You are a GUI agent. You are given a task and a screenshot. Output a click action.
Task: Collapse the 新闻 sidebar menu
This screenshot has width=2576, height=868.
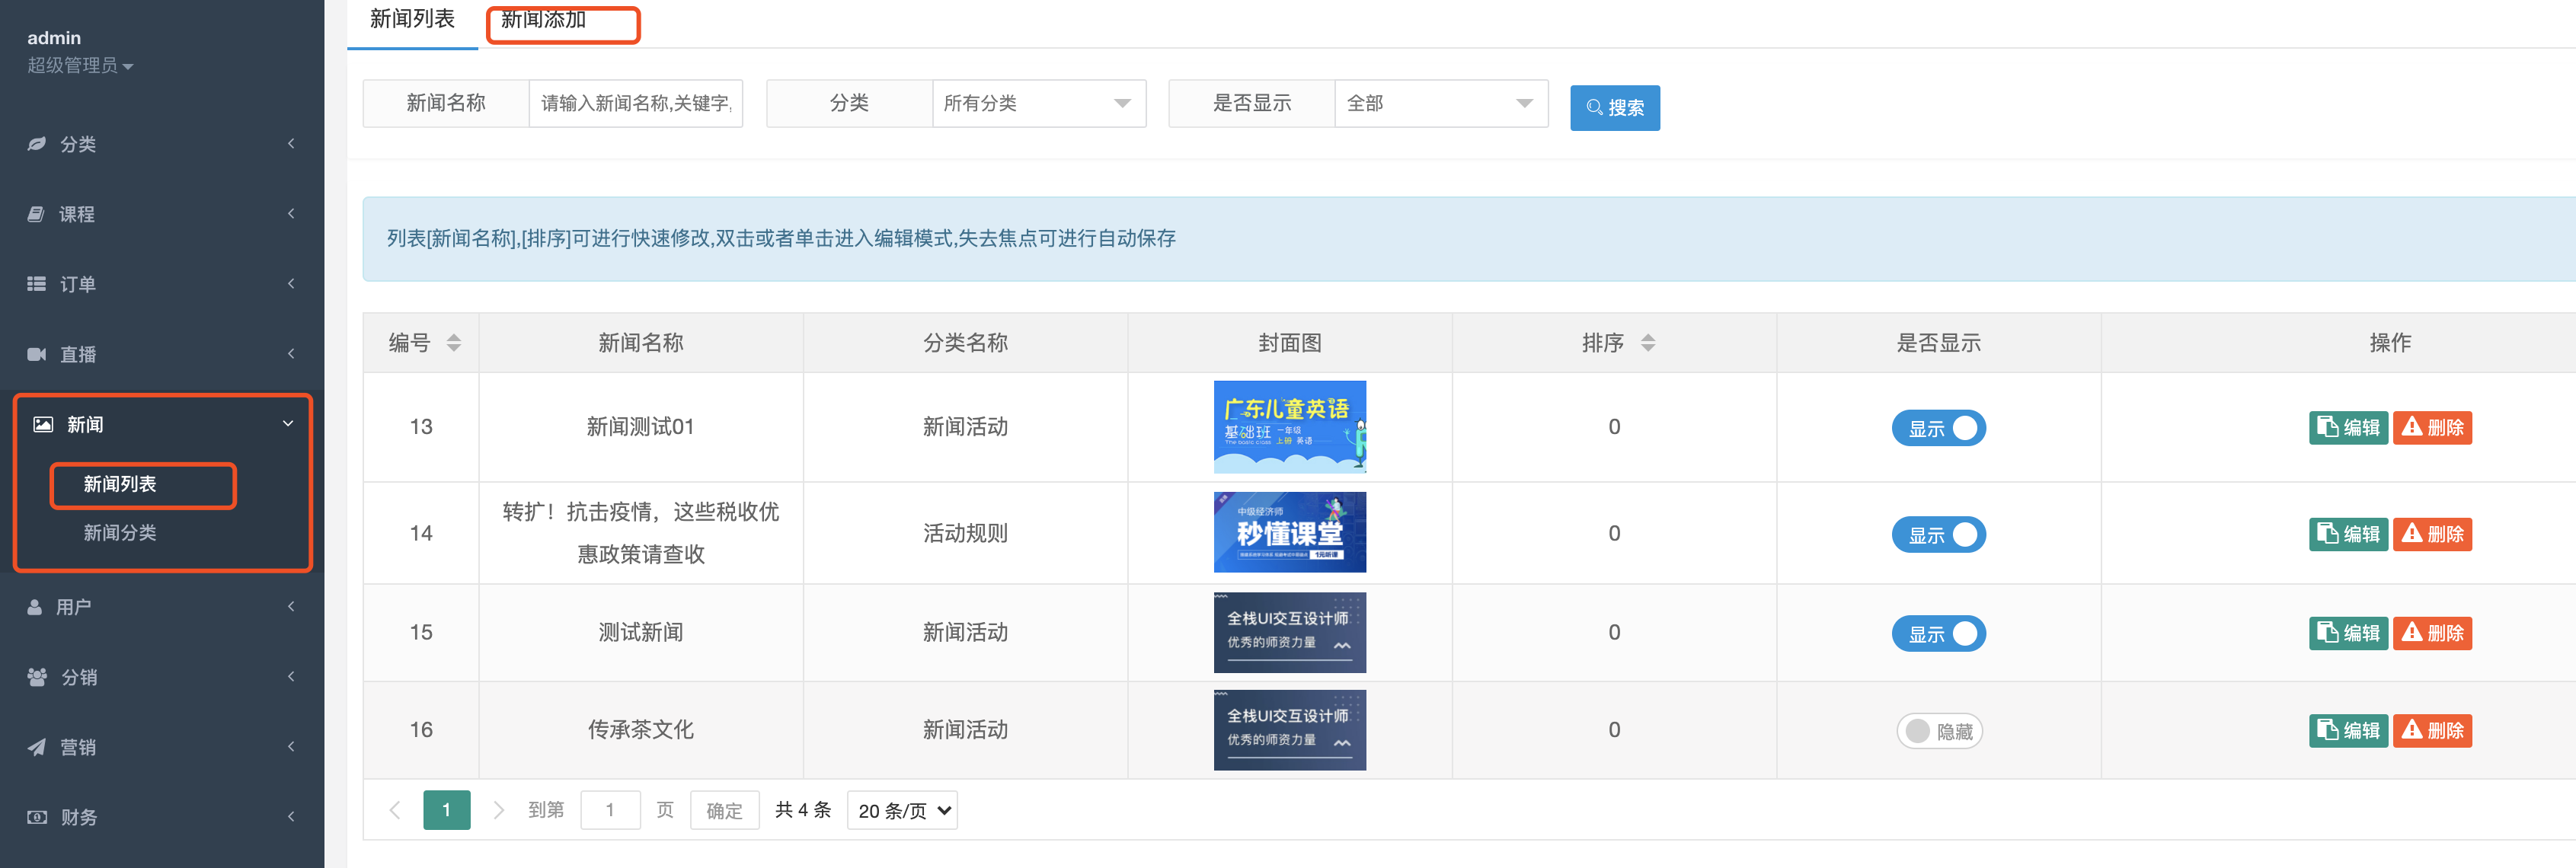(x=162, y=424)
